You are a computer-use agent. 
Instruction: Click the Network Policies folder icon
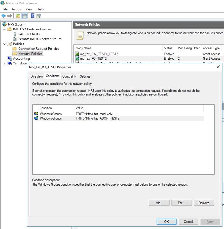click(x=15, y=54)
